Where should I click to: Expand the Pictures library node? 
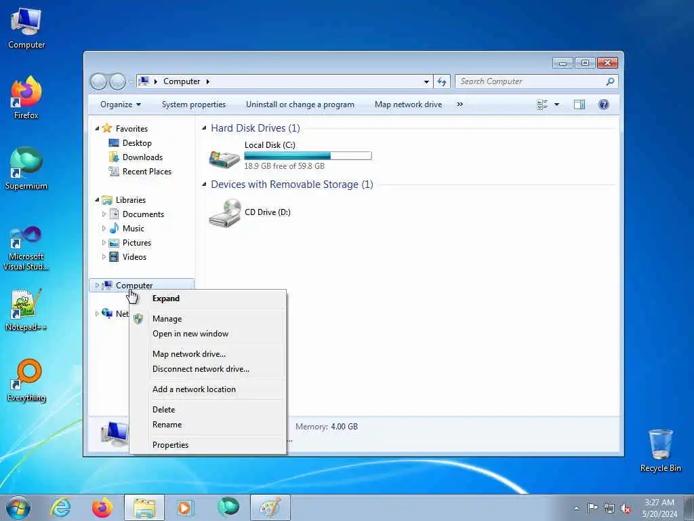104,243
